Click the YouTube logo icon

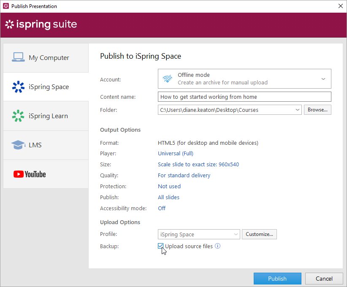(30, 174)
